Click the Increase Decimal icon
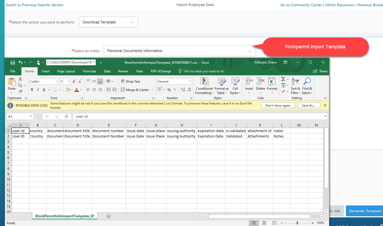This screenshot has height=226, width=383. [x=183, y=90]
